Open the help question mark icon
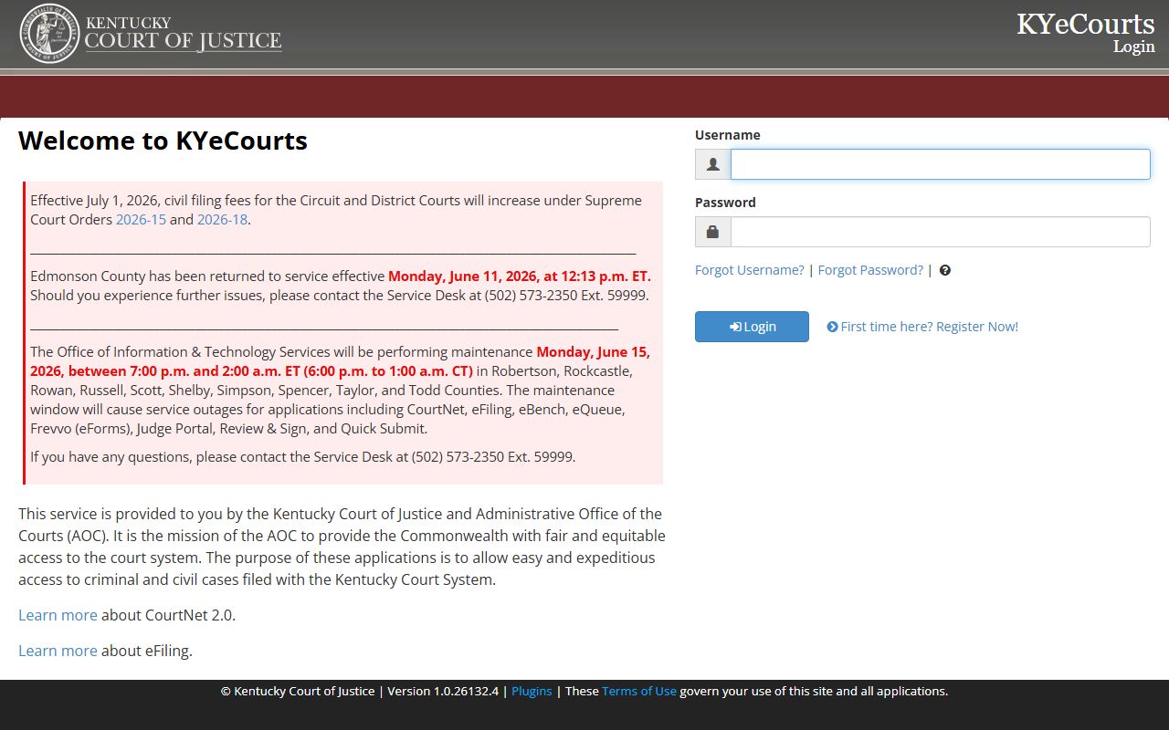This screenshot has height=730, width=1169. 945,270
